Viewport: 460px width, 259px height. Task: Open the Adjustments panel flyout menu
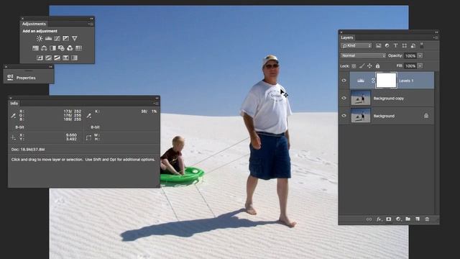point(91,24)
